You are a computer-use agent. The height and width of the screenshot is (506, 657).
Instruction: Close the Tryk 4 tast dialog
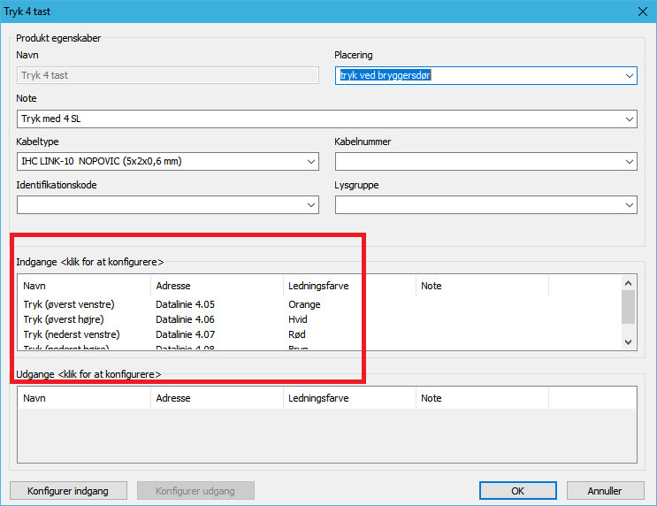click(x=643, y=11)
